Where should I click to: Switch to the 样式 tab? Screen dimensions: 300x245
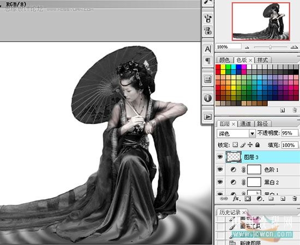click(x=262, y=60)
